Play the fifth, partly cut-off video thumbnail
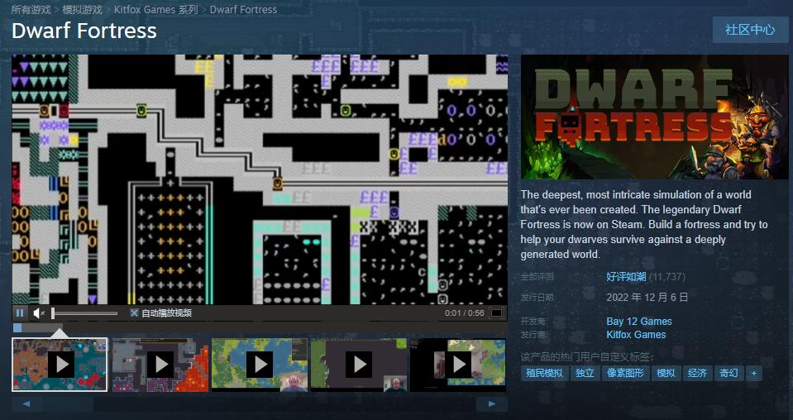 coord(458,365)
